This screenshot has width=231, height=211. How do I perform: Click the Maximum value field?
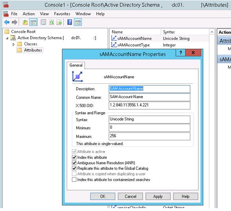coord(150,136)
